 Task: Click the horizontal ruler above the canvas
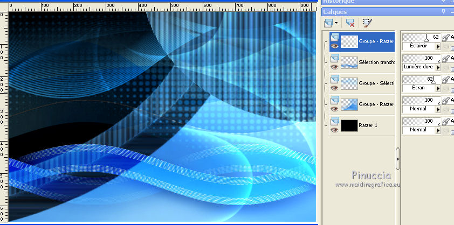pyautogui.click(x=162, y=7)
